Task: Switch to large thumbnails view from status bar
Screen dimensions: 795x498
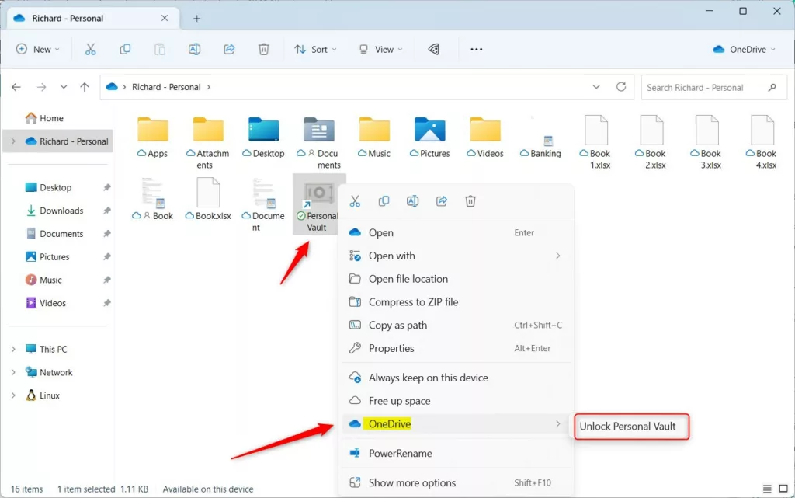Action: click(x=783, y=489)
